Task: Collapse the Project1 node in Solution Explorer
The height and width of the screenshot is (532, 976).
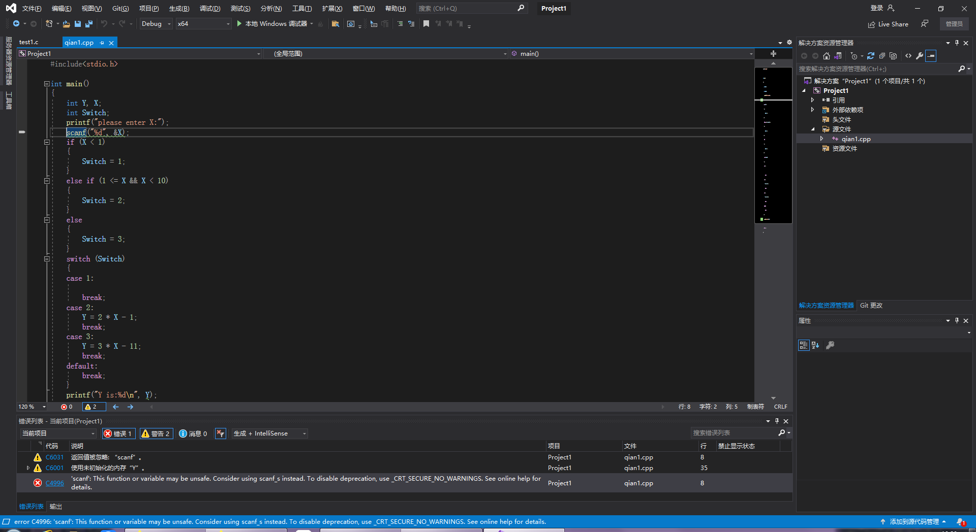Action: [804, 91]
